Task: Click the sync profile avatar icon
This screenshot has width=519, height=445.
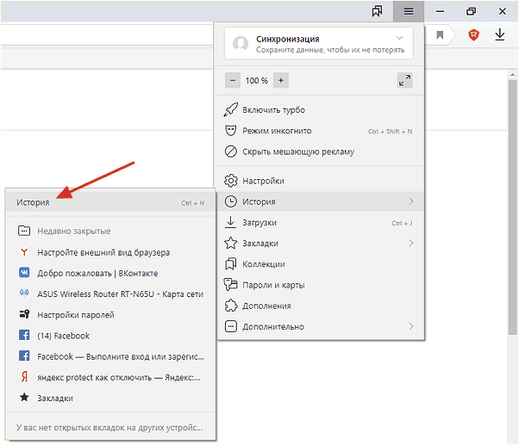Action: [241, 44]
